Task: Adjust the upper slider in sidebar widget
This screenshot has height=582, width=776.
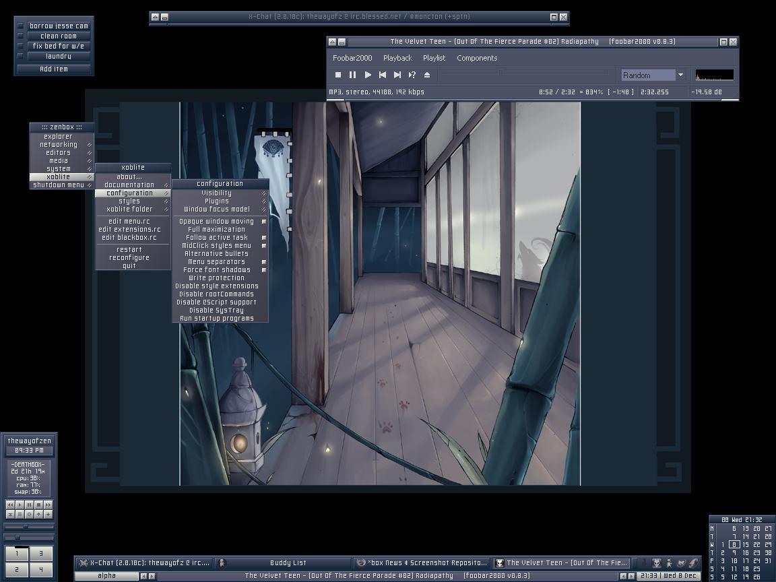Action: tap(29, 527)
